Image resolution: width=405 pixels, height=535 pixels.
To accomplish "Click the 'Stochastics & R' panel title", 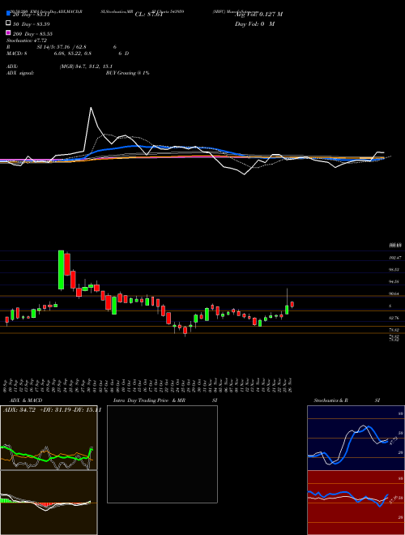I will (x=331, y=400).
